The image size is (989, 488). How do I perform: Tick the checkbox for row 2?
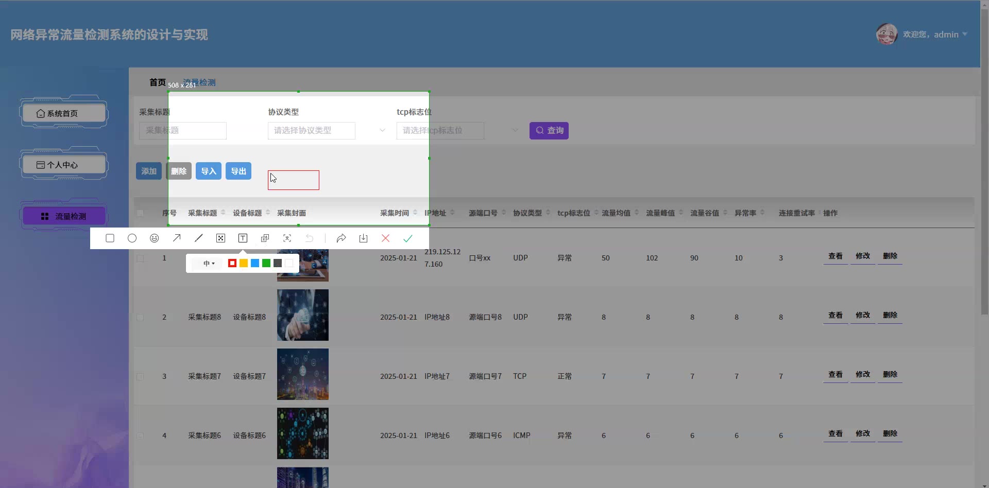tap(140, 318)
